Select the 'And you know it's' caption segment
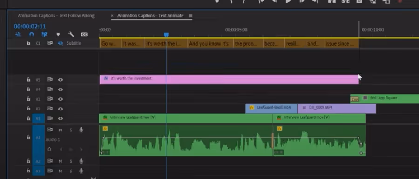The image size is (419, 179). (x=210, y=44)
